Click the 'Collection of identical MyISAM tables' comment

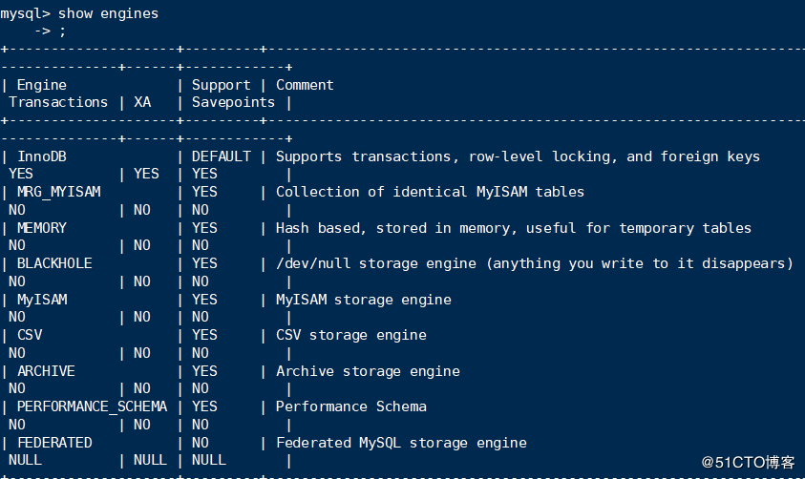[x=431, y=193]
